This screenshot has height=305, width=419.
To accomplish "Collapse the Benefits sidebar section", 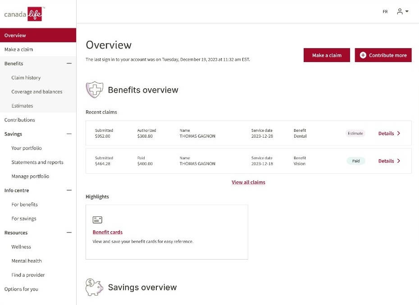I will (69, 63).
